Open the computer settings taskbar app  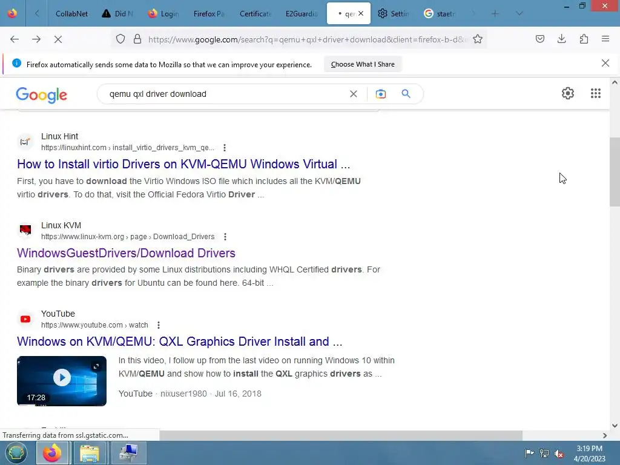[129, 453]
